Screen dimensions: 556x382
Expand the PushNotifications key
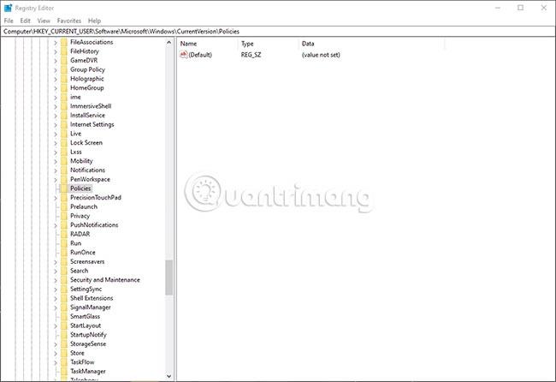pyautogui.click(x=56, y=225)
